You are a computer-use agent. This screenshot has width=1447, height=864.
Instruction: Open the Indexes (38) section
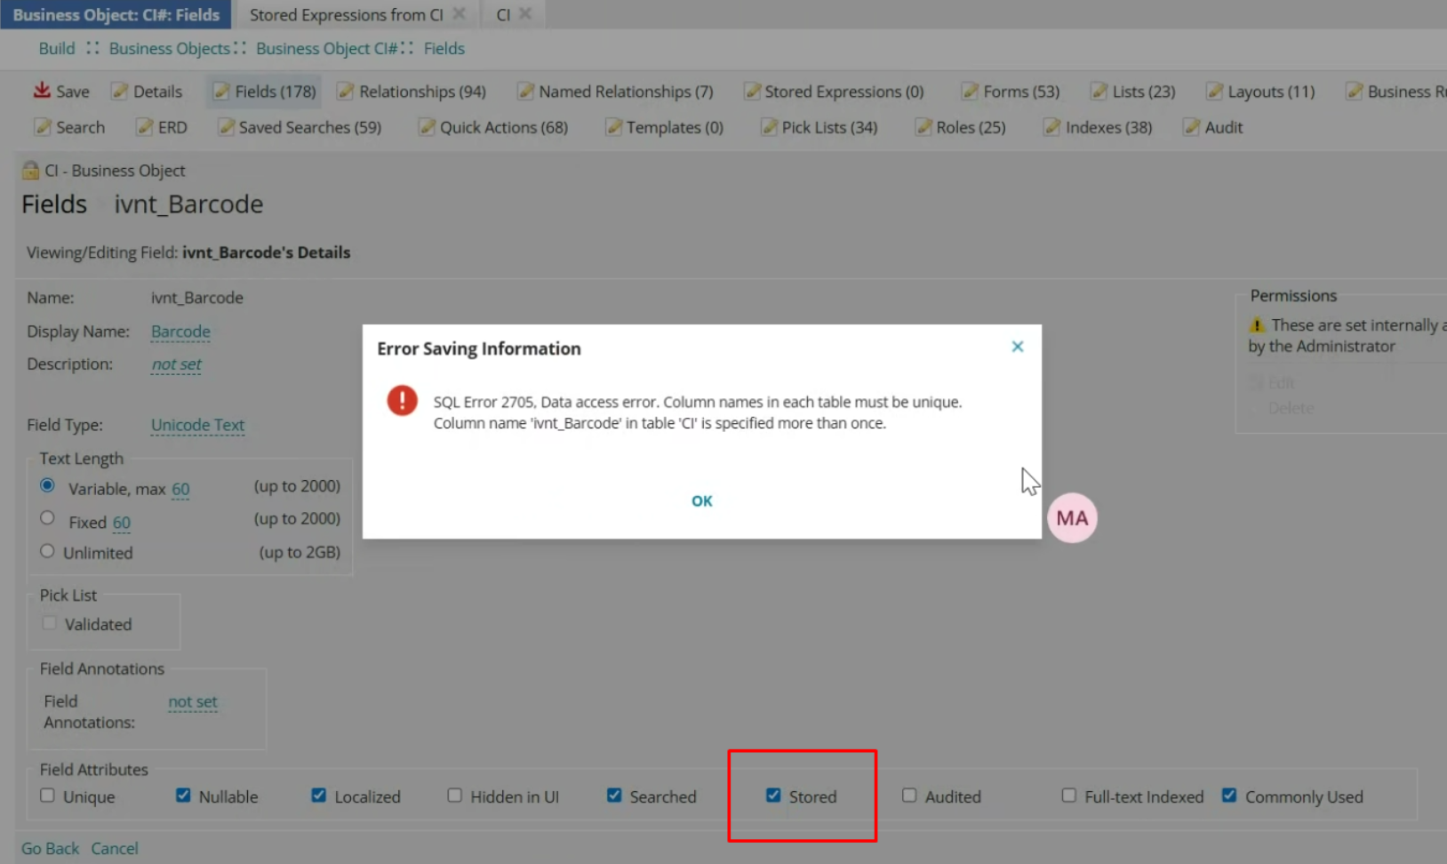pos(1098,127)
